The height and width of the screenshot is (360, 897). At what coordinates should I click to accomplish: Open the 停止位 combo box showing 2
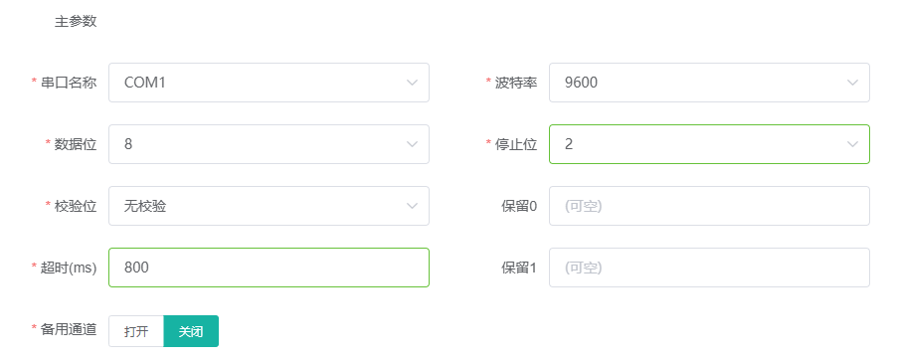point(709,144)
